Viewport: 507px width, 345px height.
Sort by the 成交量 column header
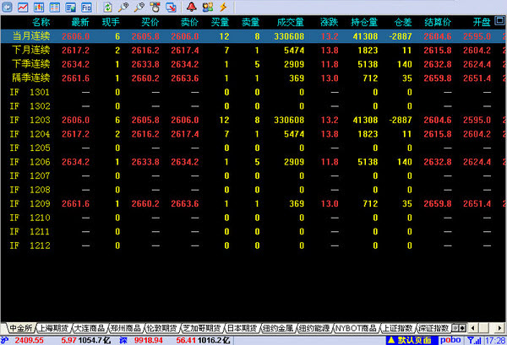tap(291, 22)
